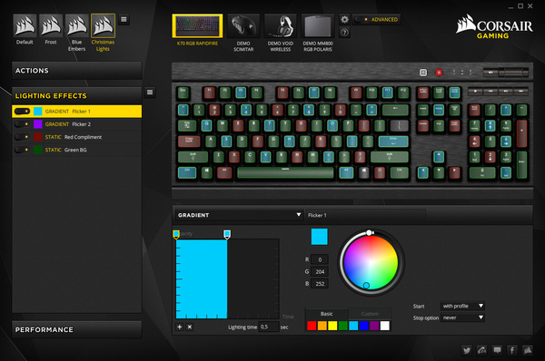Expand the Actions panel header
Viewport: 545px width, 361px height.
[x=77, y=71]
